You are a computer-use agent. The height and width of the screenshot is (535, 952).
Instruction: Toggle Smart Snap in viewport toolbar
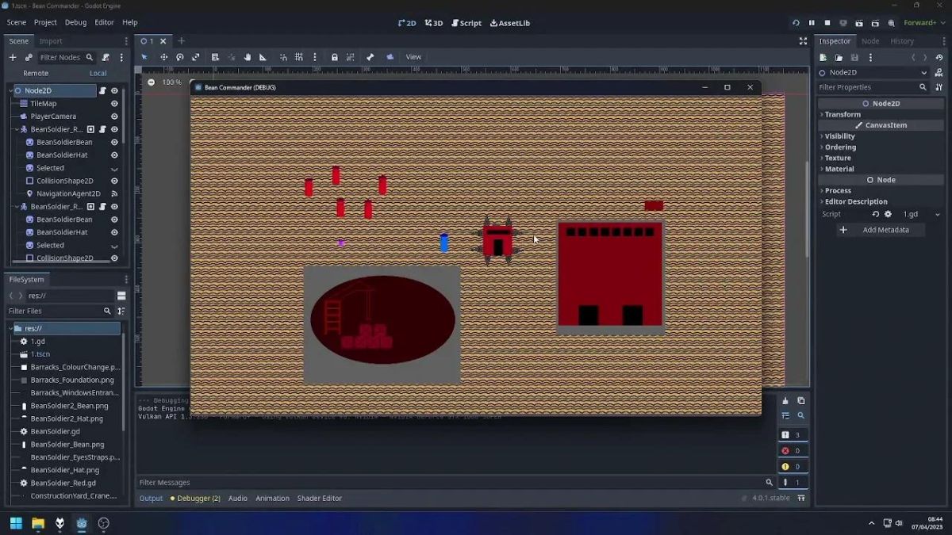click(283, 57)
